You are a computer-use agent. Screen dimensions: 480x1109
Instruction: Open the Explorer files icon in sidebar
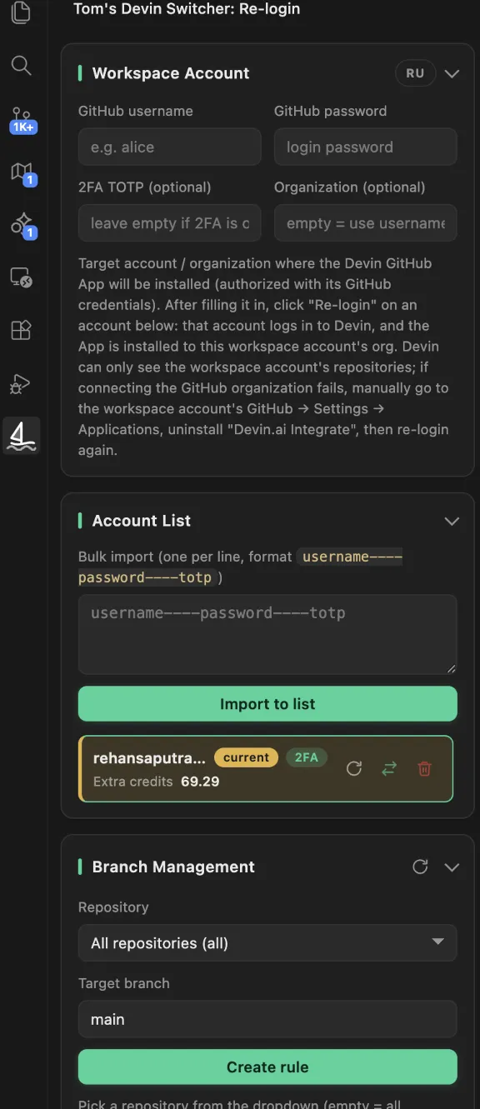(x=21, y=12)
